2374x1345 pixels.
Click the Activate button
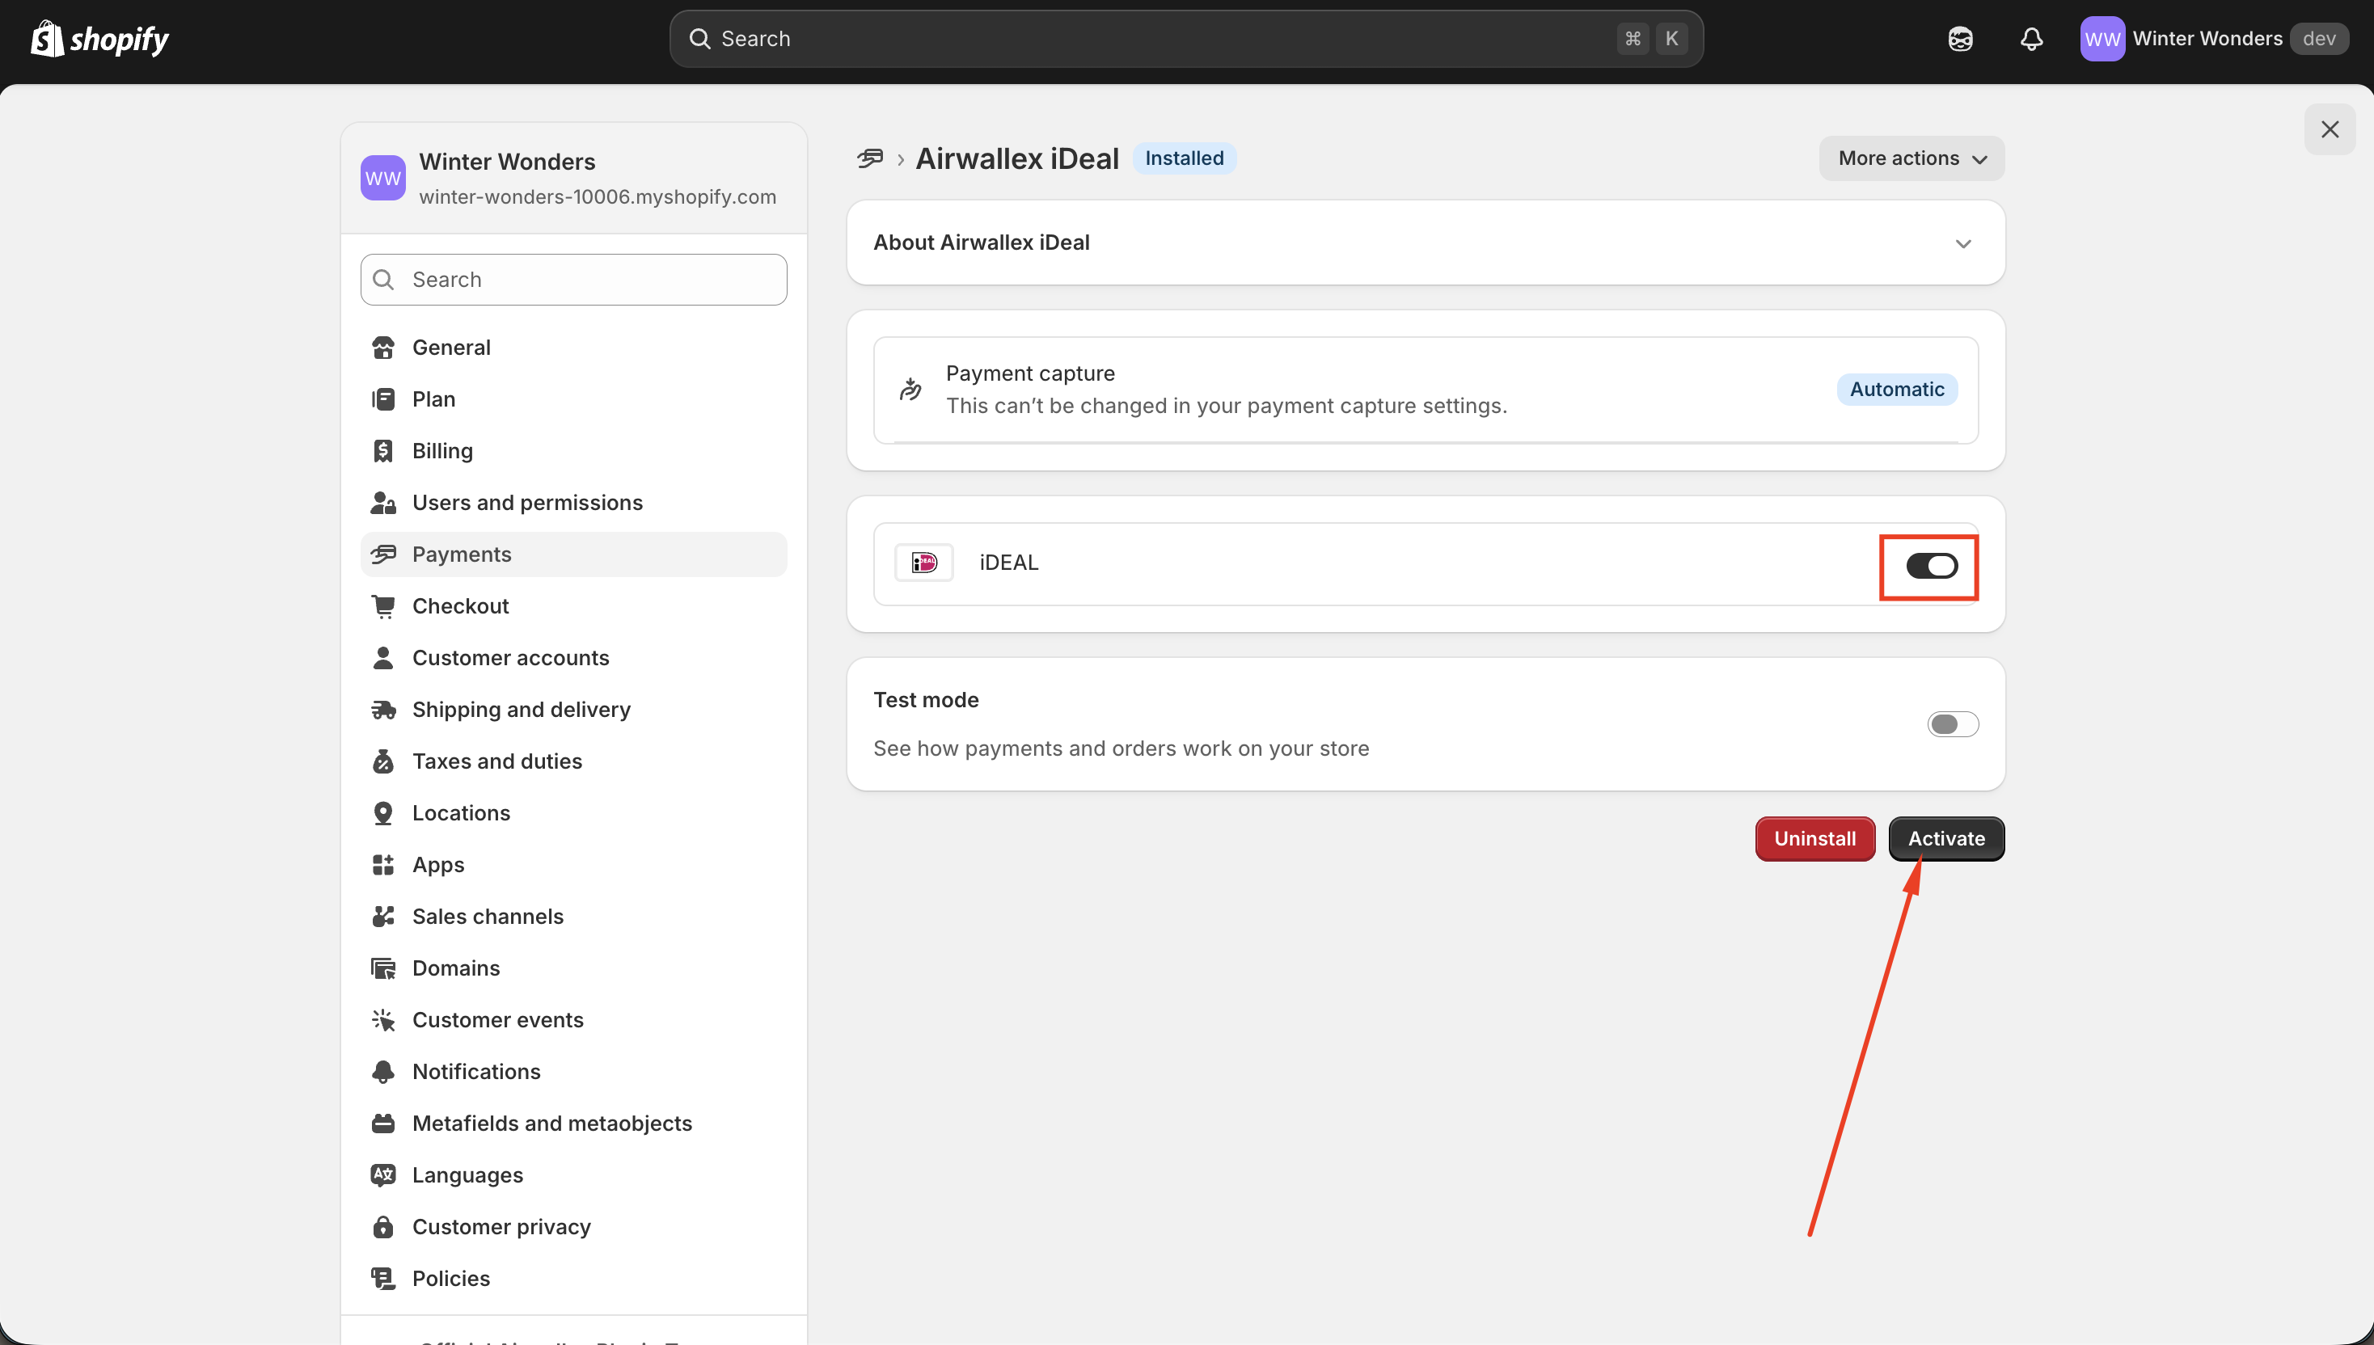click(1945, 839)
